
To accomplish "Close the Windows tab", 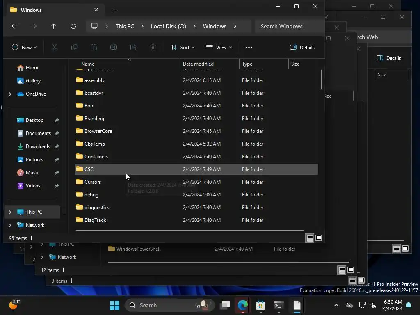I will tap(96, 10).
